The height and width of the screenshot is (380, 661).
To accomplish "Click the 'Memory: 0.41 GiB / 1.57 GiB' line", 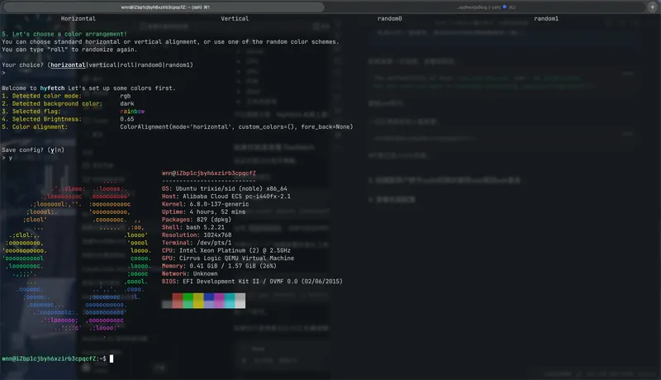I will [219, 266].
